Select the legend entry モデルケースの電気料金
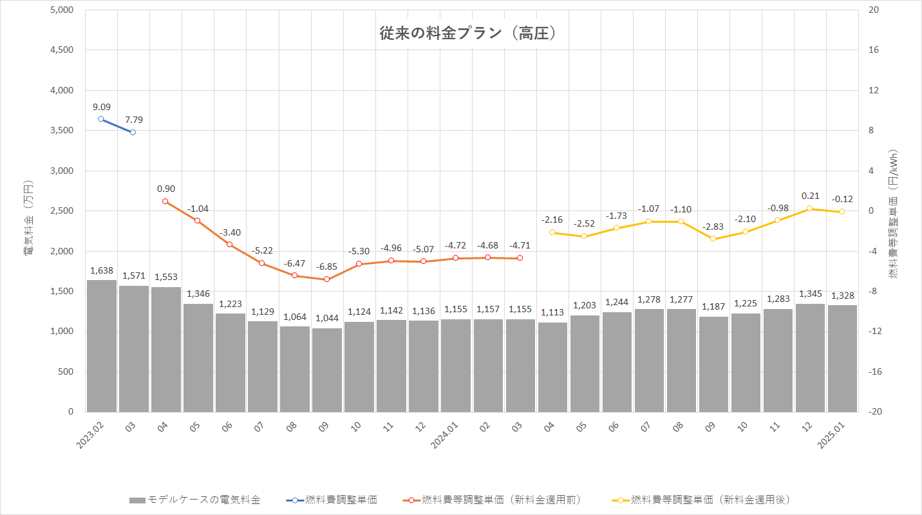922x515 pixels. coord(195,500)
